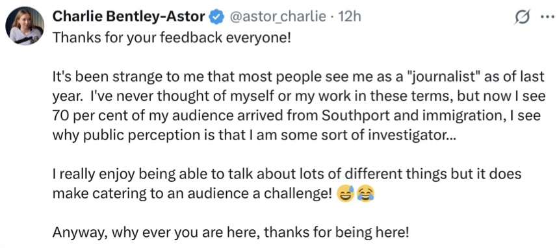Click the line "Thanks for your feedback everyone!"
557x248 pixels.
coord(172,38)
